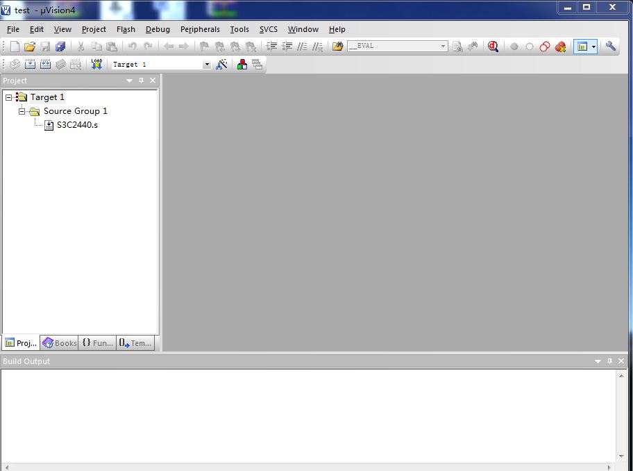Screen dimensions: 633x471
Task: Open Target Options with the magic wand icon
Action: click(221, 64)
